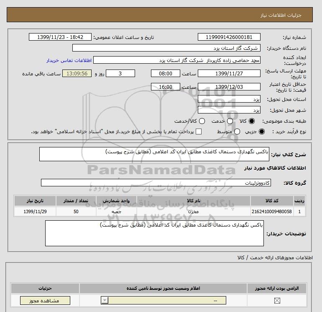This screenshot has width=322, height=312.
Task: Click the مشاهده مجوز button
Action: click(x=45, y=301)
